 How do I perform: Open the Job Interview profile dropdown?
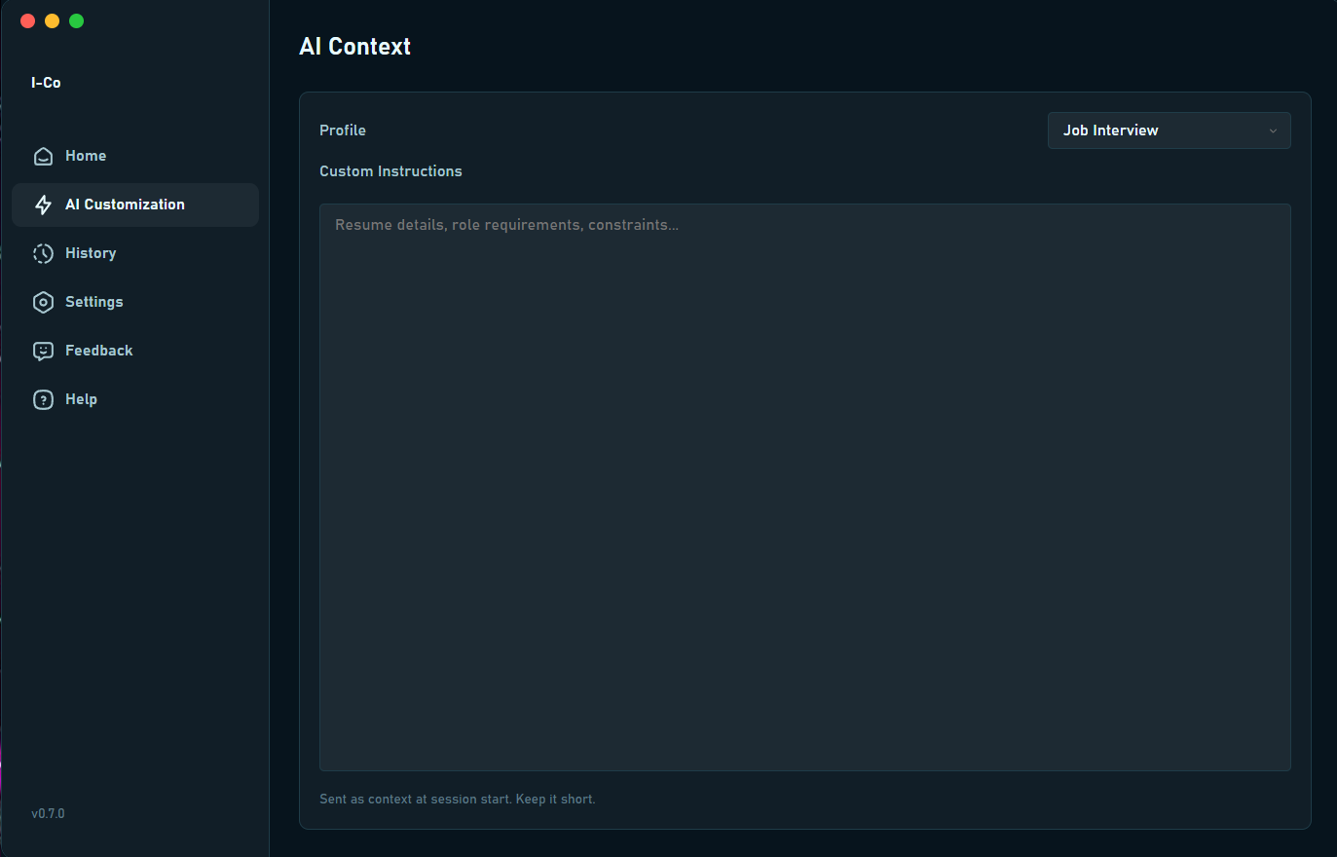(1170, 130)
